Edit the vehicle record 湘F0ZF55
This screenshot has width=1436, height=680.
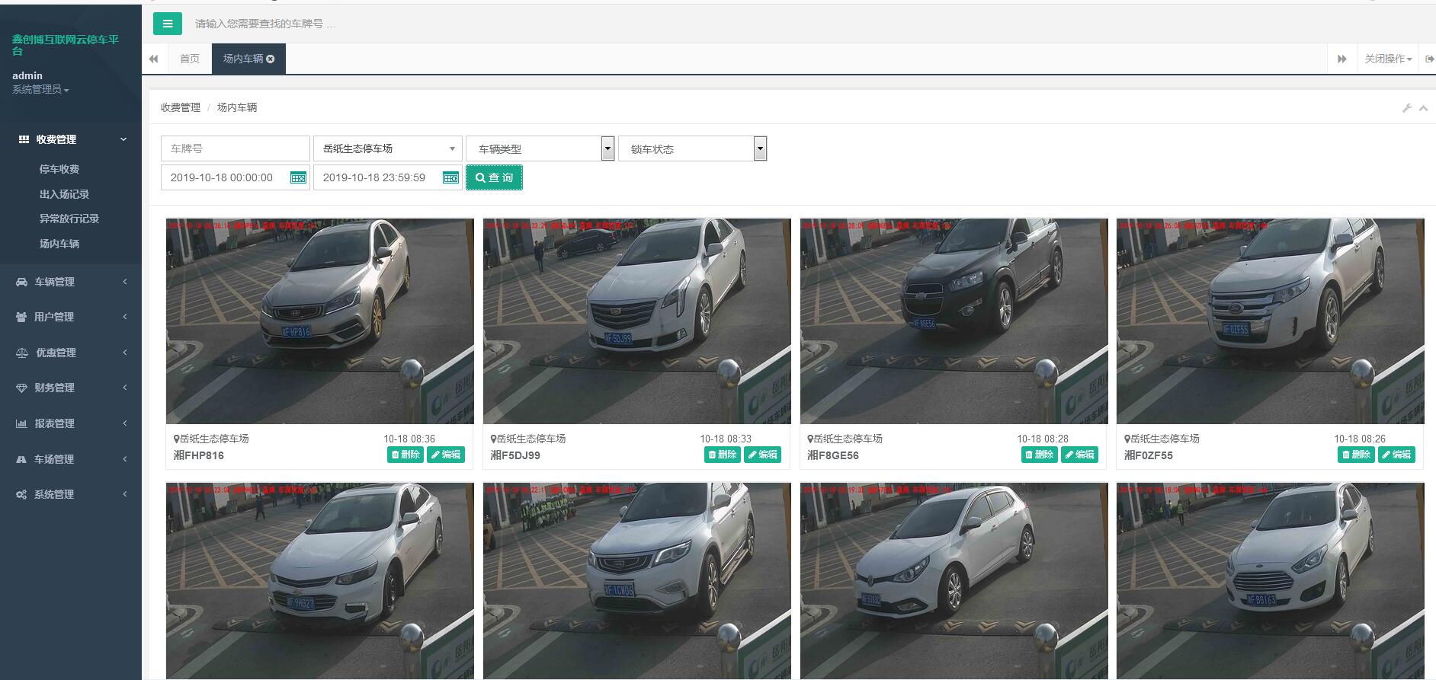pos(1396,455)
